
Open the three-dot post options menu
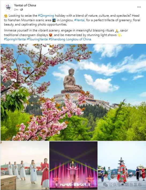[139, 7]
